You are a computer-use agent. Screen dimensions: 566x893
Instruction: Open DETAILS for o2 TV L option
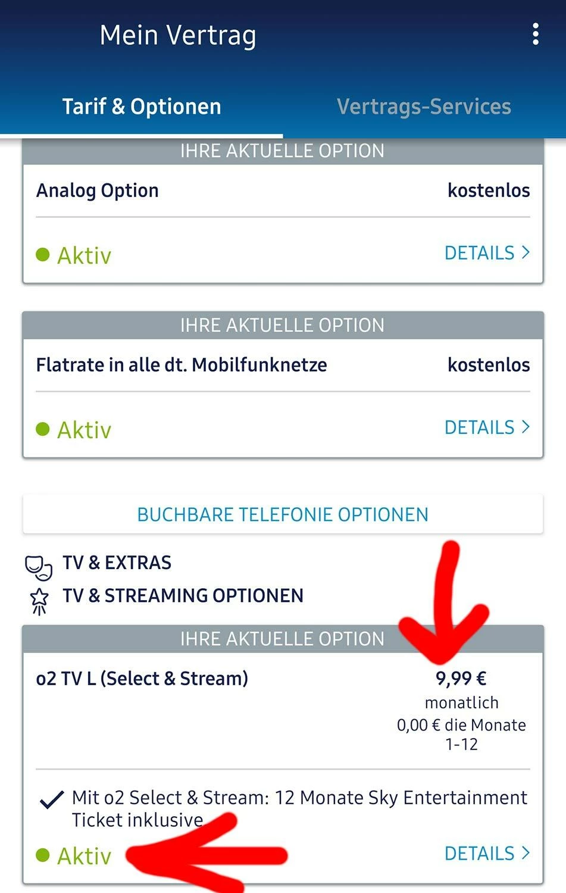(x=486, y=853)
